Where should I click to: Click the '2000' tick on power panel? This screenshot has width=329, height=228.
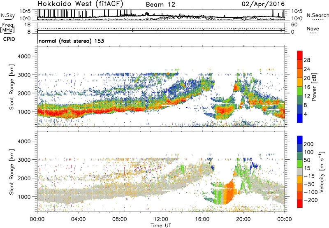(x=24, y=93)
